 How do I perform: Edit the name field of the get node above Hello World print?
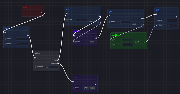tap(82, 20)
